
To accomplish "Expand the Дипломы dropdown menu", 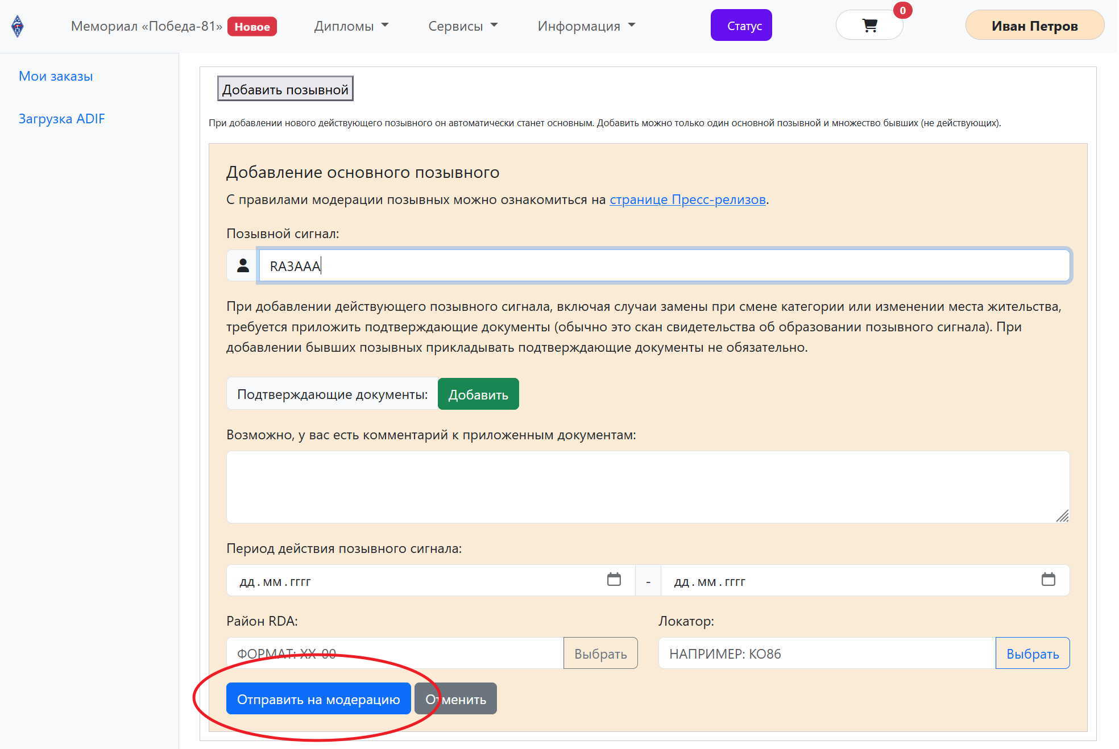I will (351, 26).
